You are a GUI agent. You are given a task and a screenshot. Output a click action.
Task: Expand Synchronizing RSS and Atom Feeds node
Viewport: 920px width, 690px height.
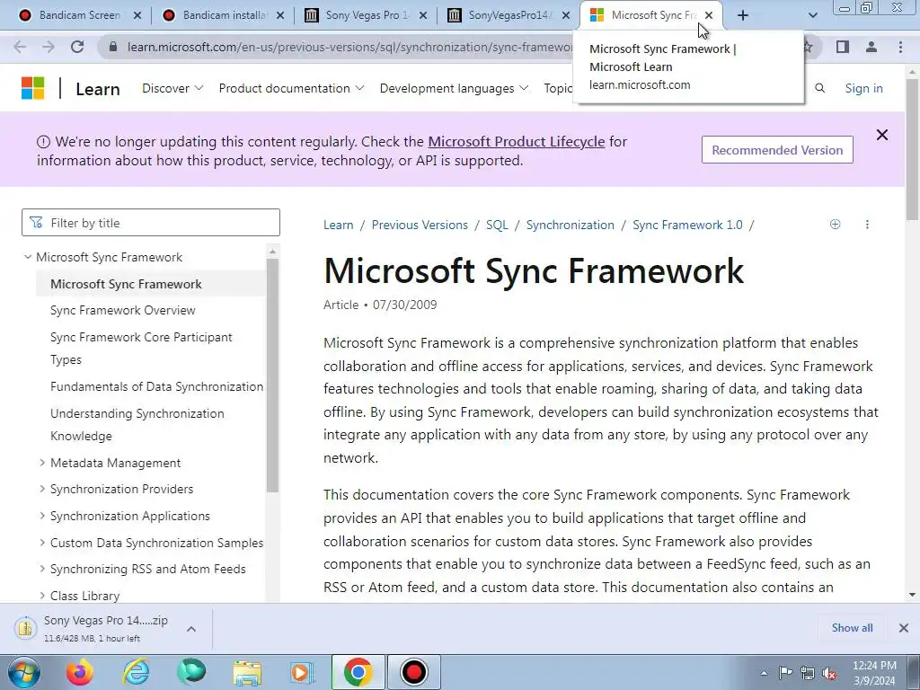41,568
